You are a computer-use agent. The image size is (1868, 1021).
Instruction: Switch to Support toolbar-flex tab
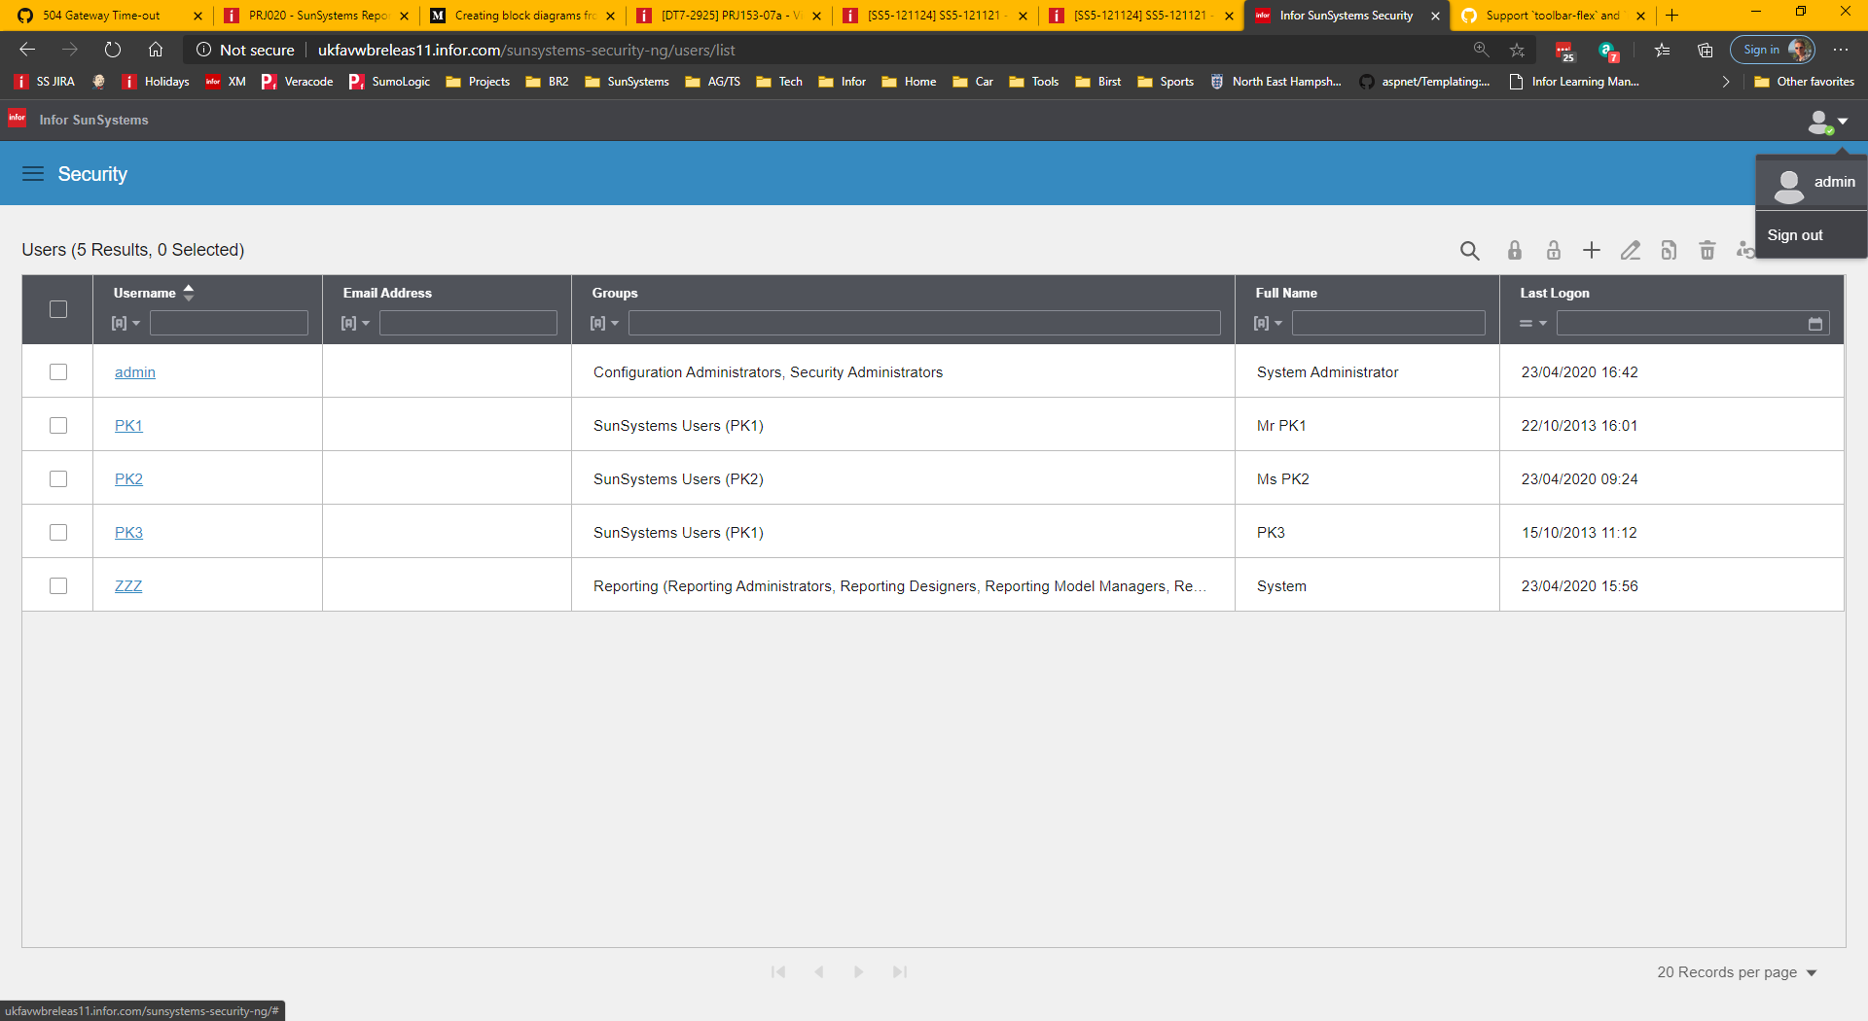1552,16
